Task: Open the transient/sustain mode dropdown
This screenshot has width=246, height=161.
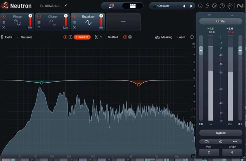Action: 98,37
